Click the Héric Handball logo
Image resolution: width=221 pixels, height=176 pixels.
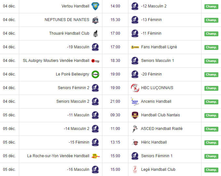point(135,142)
